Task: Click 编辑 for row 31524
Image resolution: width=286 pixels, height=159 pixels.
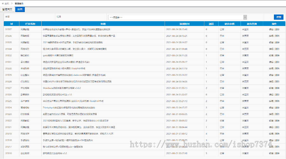Action: pos(271,108)
